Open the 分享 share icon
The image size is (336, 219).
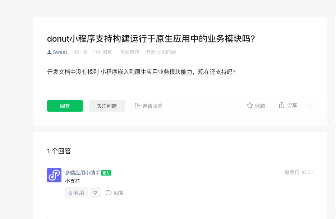point(282,105)
